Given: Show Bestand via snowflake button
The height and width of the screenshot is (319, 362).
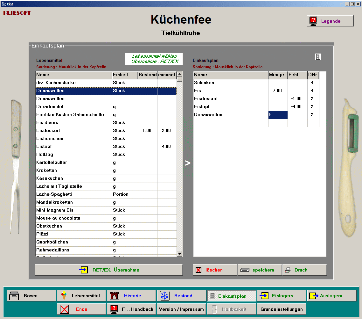Looking at the screenshot, I should [181, 296].
